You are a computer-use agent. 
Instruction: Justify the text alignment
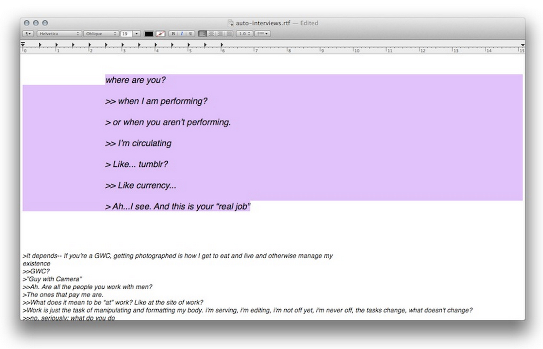tap(229, 34)
